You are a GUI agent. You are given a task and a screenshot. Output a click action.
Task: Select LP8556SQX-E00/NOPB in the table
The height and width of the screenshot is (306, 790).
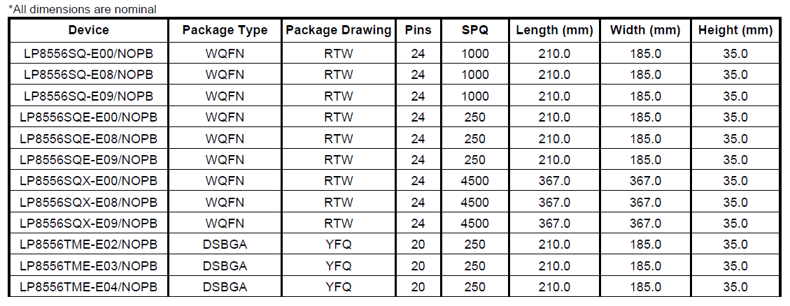89,181
